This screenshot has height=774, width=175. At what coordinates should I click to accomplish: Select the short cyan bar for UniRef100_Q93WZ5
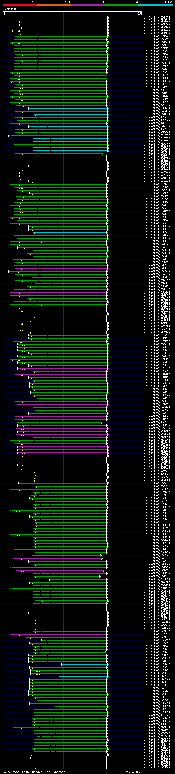coord(85,664)
